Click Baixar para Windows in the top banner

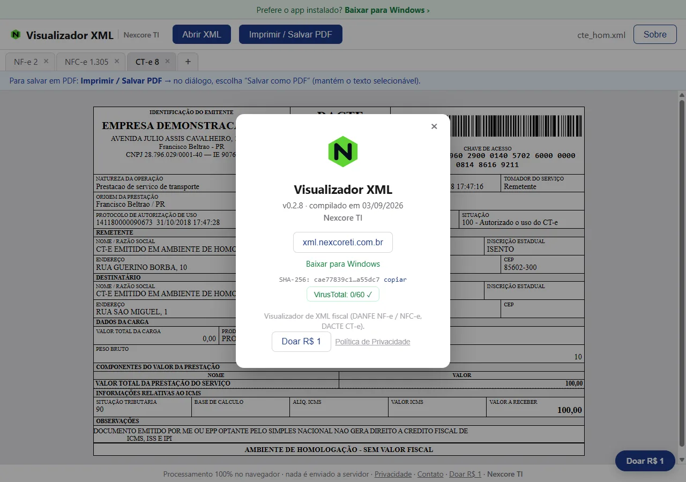pos(387,10)
